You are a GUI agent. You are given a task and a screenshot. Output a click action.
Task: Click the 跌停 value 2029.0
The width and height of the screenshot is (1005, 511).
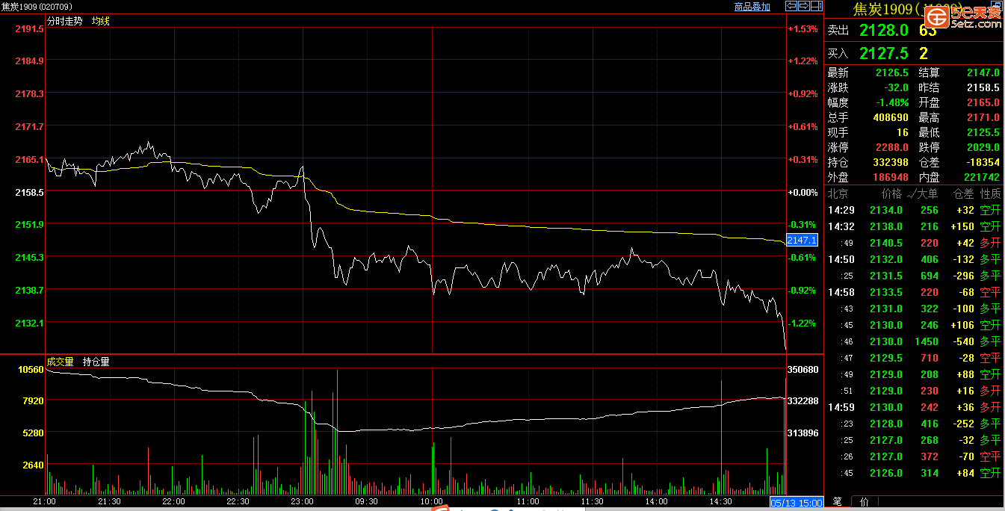coord(983,147)
